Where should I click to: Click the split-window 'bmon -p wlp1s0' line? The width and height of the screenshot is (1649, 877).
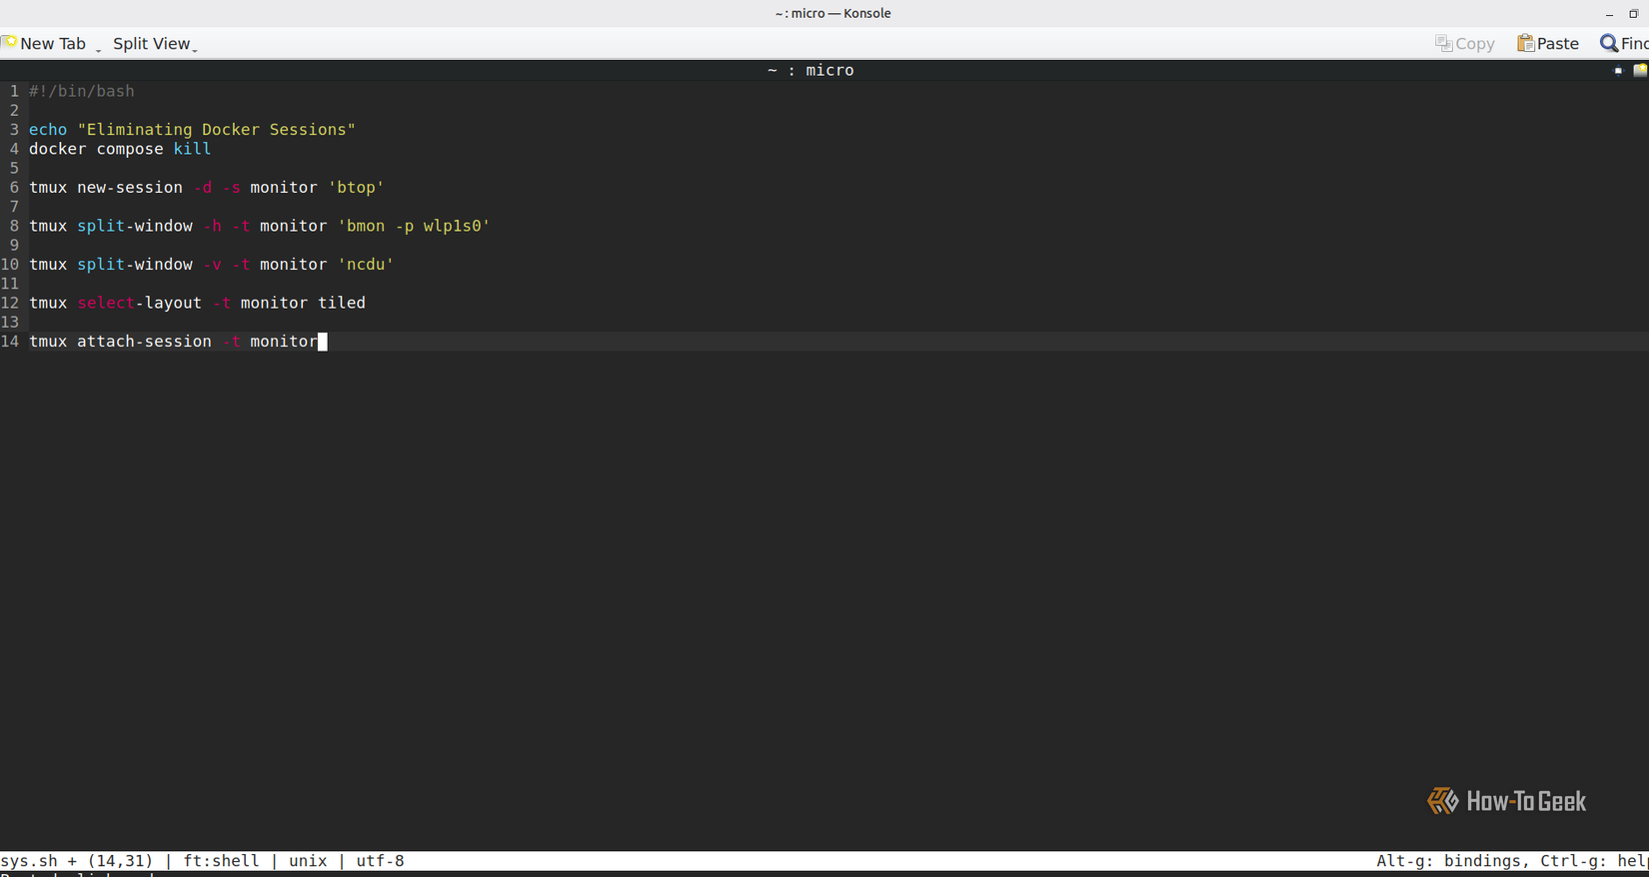click(x=260, y=226)
